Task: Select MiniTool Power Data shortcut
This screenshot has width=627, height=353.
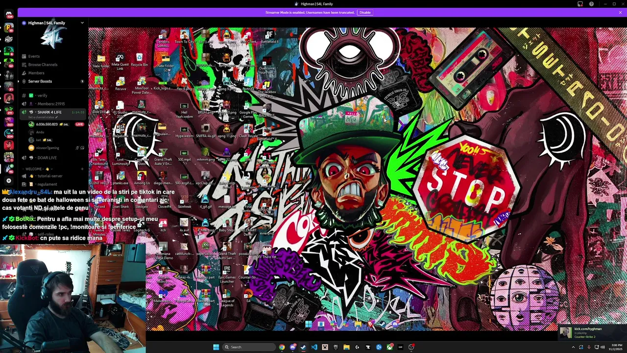Action: (142, 85)
